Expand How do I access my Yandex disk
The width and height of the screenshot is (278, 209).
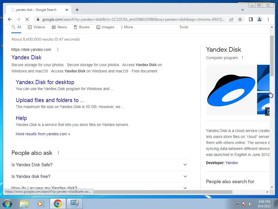coord(99,188)
